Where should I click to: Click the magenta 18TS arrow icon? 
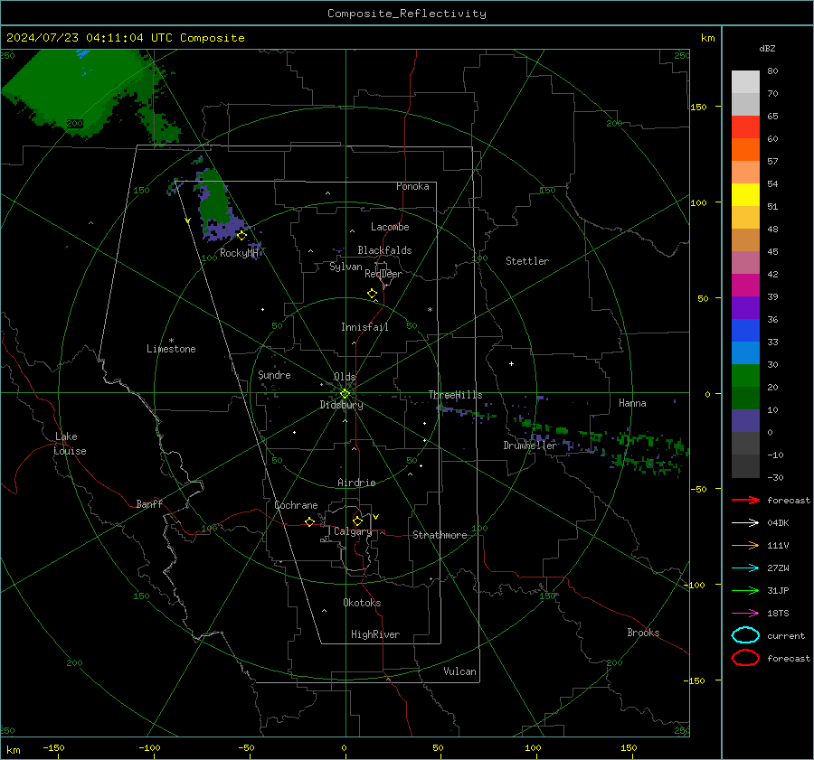click(745, 614)
